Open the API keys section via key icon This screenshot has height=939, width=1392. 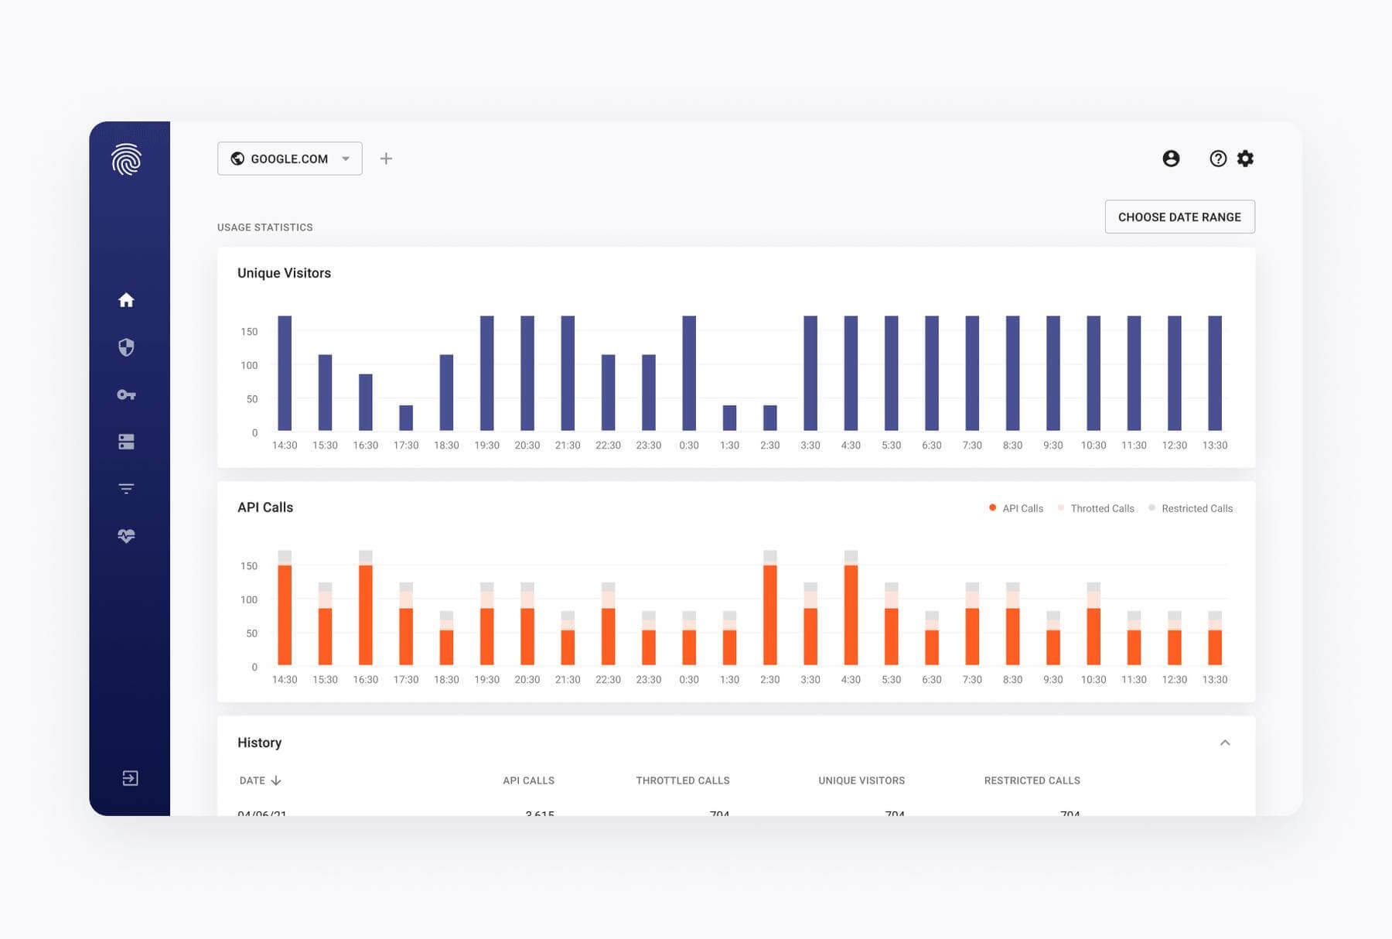127,395
